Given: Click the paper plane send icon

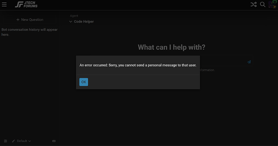Looking at the screenshot, I should tap(249, 62).
